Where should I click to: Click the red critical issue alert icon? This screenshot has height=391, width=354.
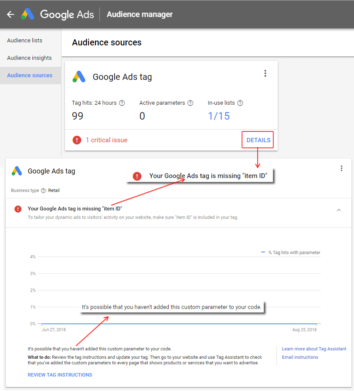pyautogui.click(x=77, y=140)
